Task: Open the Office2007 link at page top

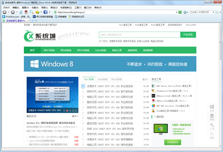Action: (x=191, y=25)
